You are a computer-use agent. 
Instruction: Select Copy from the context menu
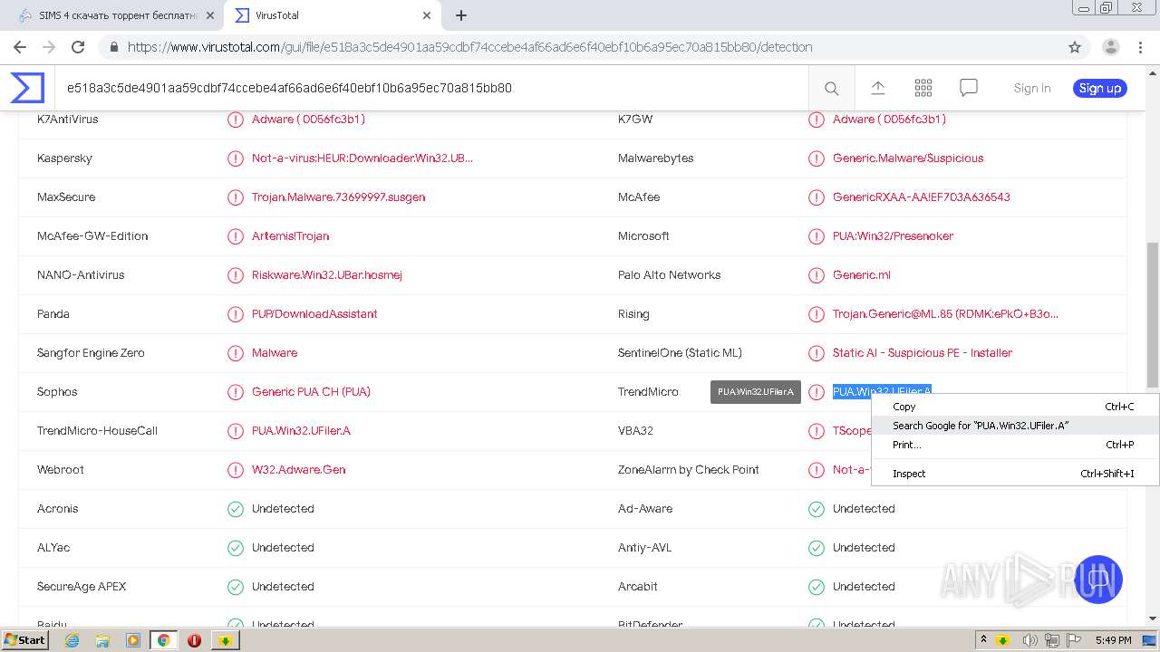pyautogui.click(x=904, y=407)
